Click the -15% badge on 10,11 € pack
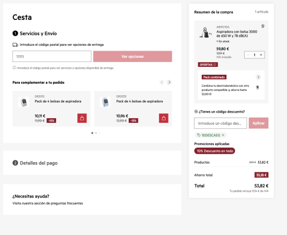Screen dimensions: 287x235 pos(51,121)
